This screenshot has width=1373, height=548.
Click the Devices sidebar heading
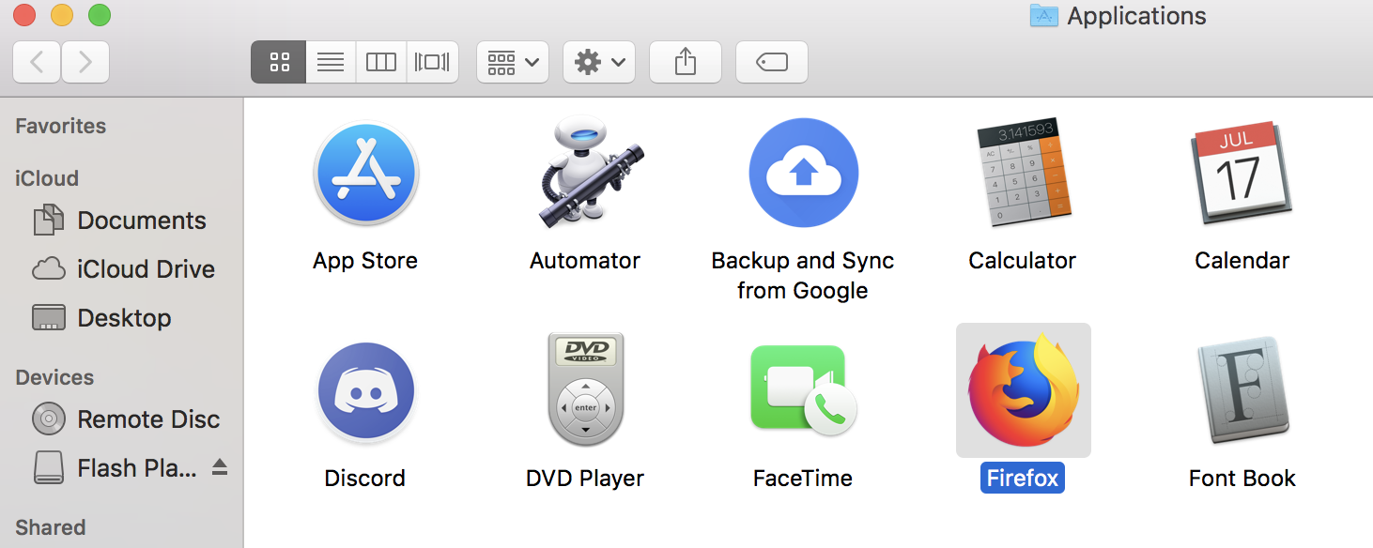[x=54, y=377]
